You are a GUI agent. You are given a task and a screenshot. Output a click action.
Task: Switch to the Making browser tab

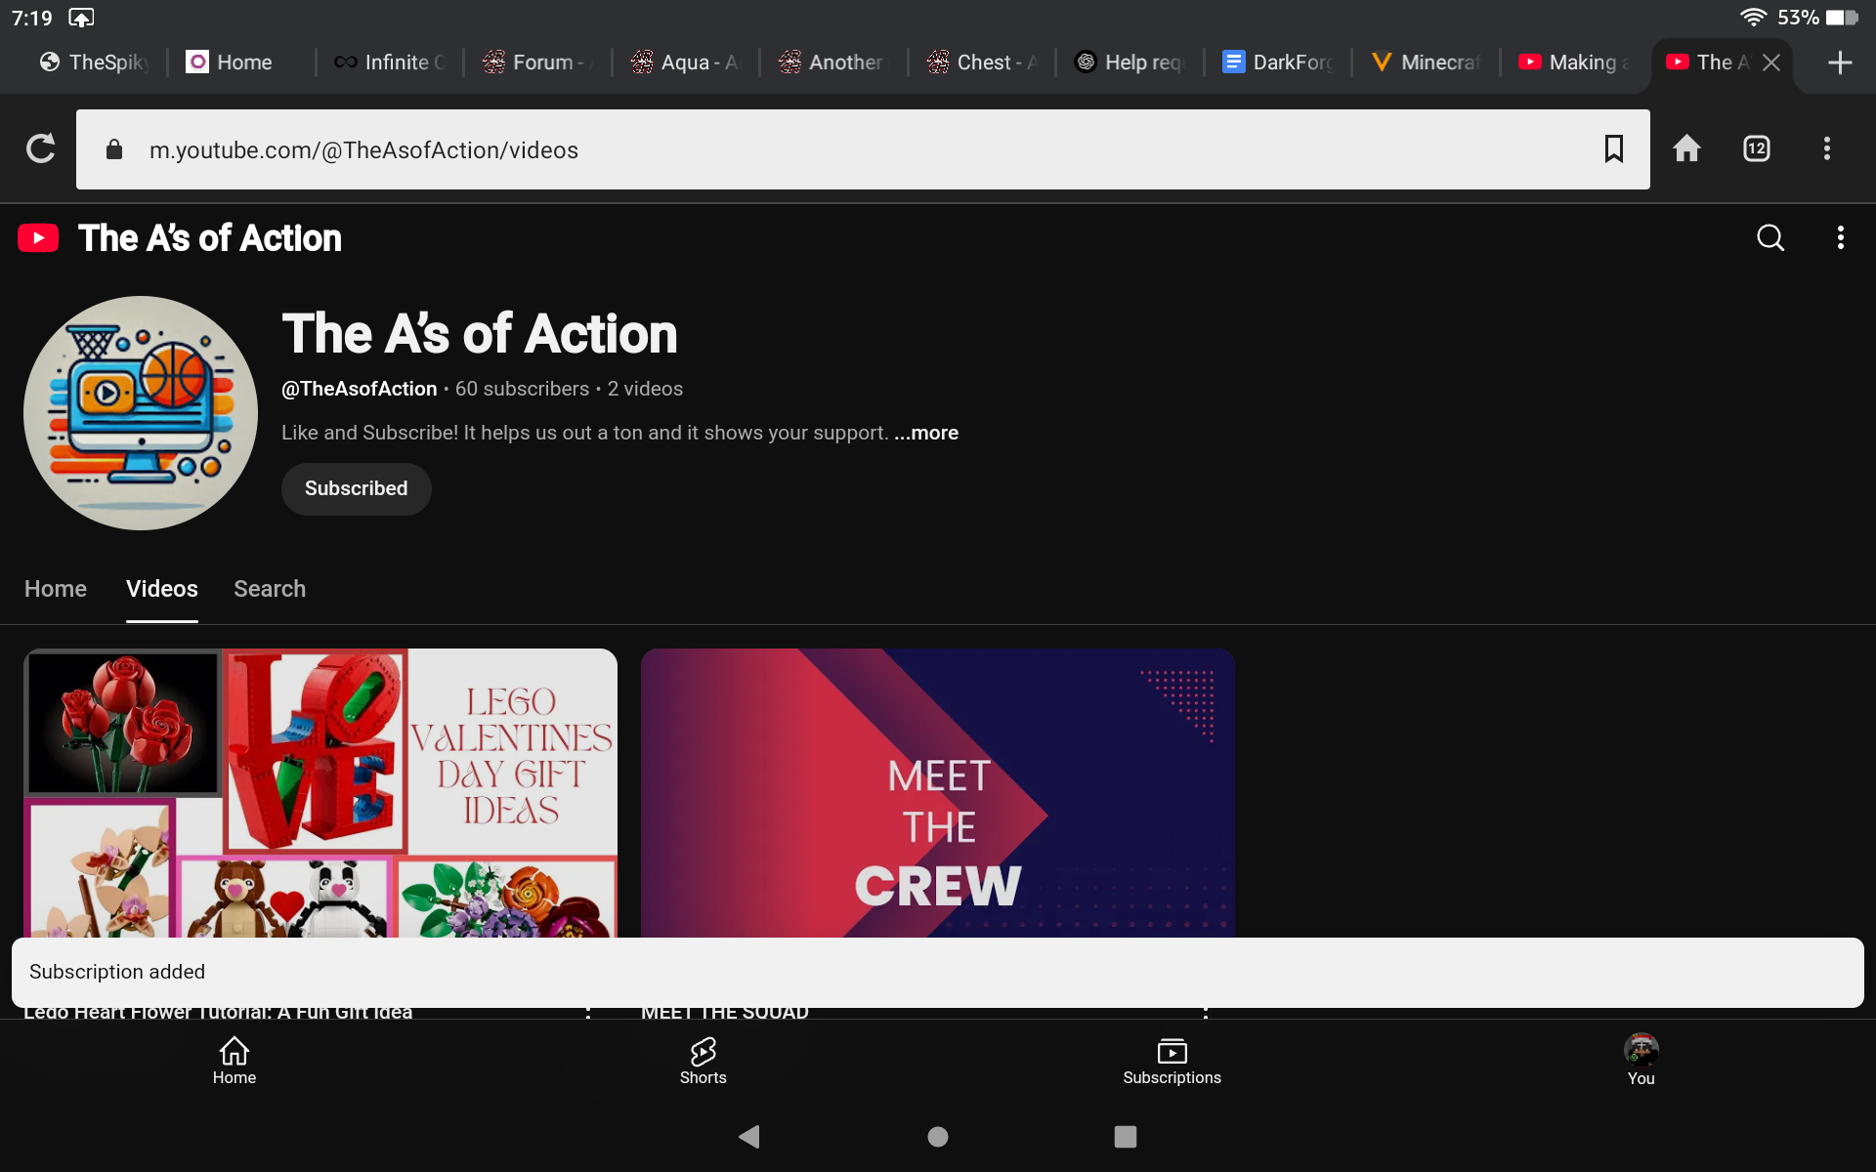[x=1574, y=63]
